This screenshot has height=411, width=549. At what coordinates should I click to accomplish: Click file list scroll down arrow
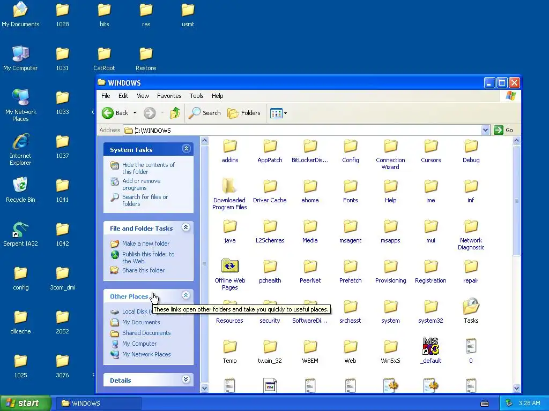pyautogui.click(x=516, y=389)
